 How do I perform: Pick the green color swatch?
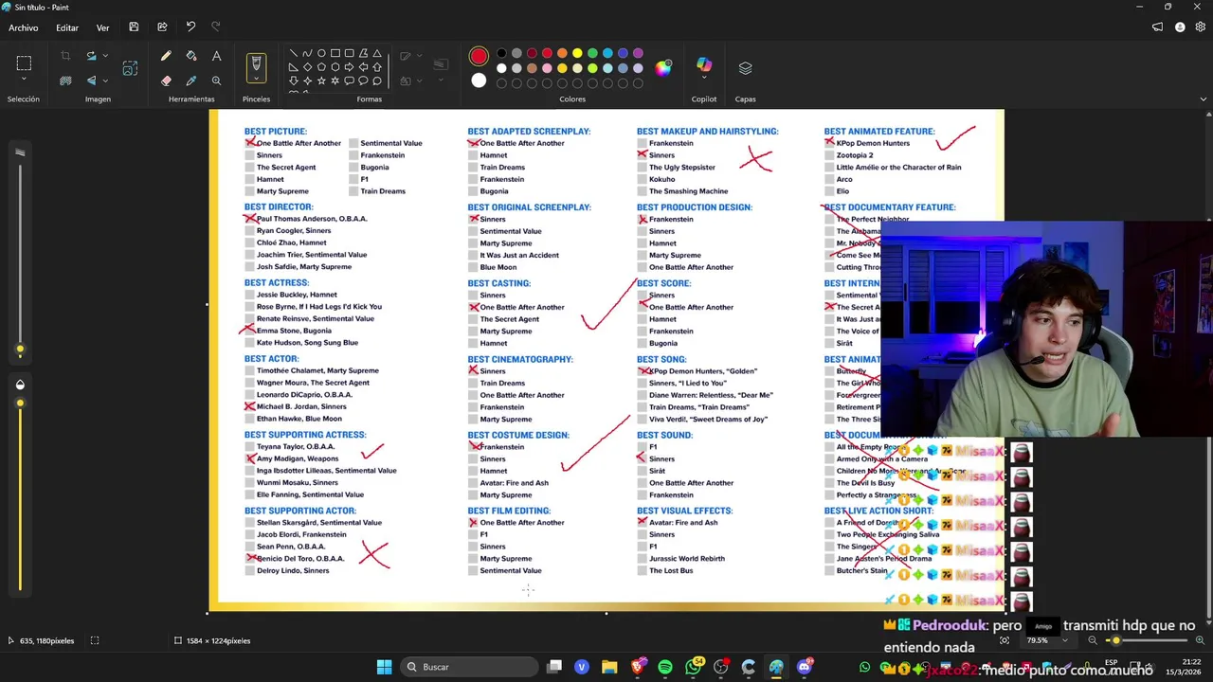(592, 53)
